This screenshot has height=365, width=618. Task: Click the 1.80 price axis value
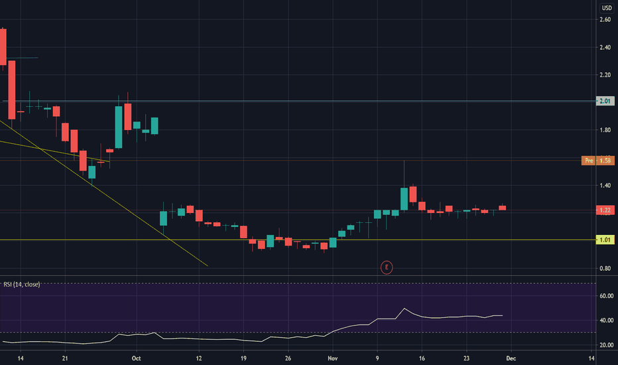[x=605, y=130]
